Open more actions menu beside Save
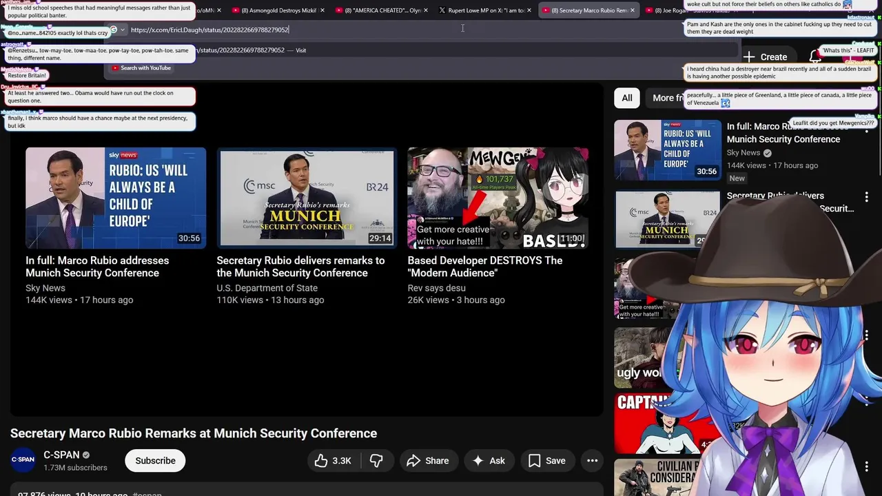Viewport: 882px width, 496px height. pyautogui.click(x=592, y=461)
